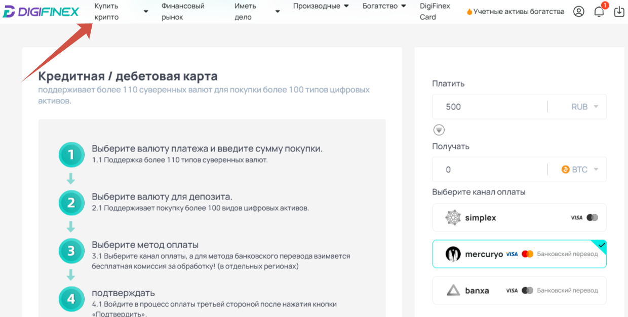Expand the Купить крипто menu arrow
This screenshot has width=628, height=317.
point(146,12)
